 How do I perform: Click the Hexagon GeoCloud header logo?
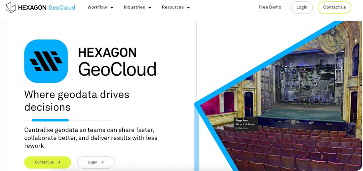pos(40,8)
